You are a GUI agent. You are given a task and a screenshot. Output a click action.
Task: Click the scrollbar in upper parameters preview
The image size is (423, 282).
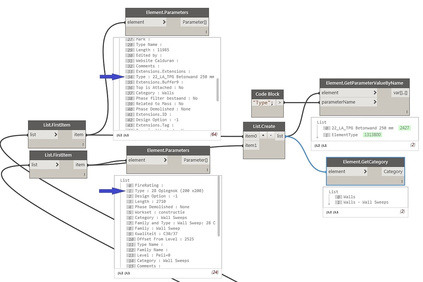pyautogui.click(x=217, y=90)
